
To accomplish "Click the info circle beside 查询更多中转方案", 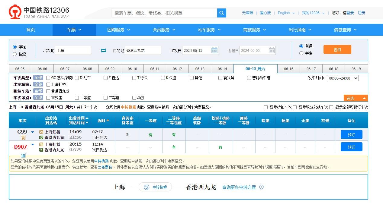I will pos(261,187).
